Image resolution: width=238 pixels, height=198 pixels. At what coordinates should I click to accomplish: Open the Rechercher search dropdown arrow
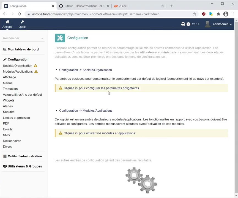click(42, 38)
